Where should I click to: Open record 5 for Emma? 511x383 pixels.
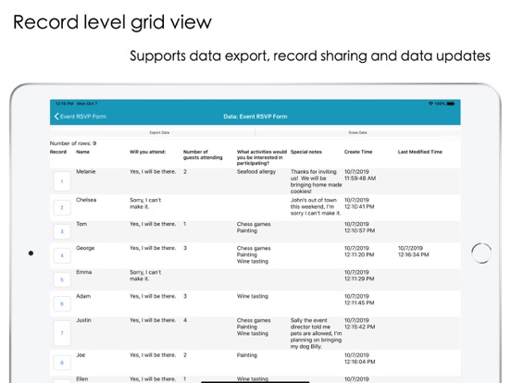[62, 279]
